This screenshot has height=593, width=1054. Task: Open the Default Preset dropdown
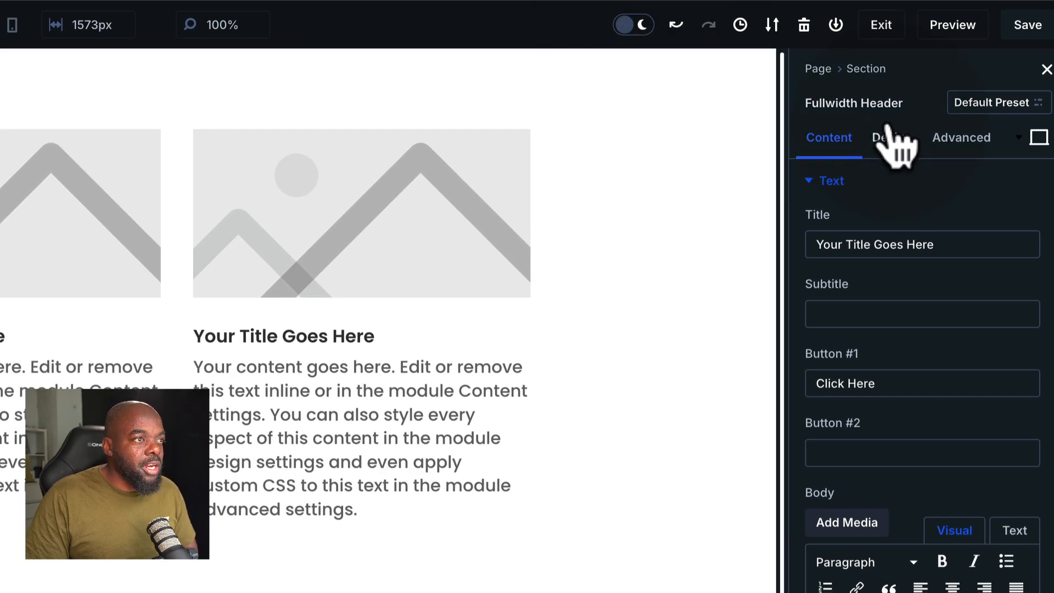tap(998, 103)
